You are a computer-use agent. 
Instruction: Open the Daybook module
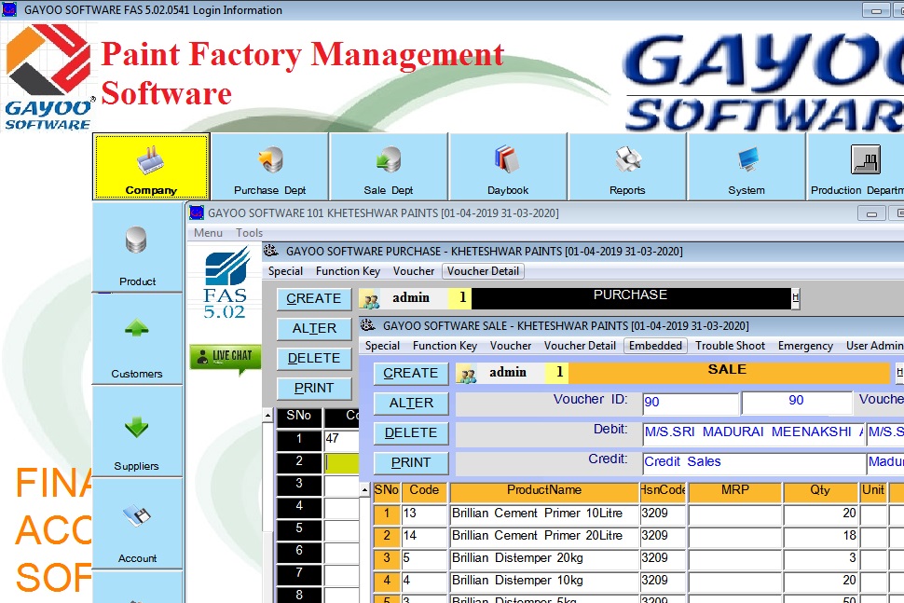508,167
